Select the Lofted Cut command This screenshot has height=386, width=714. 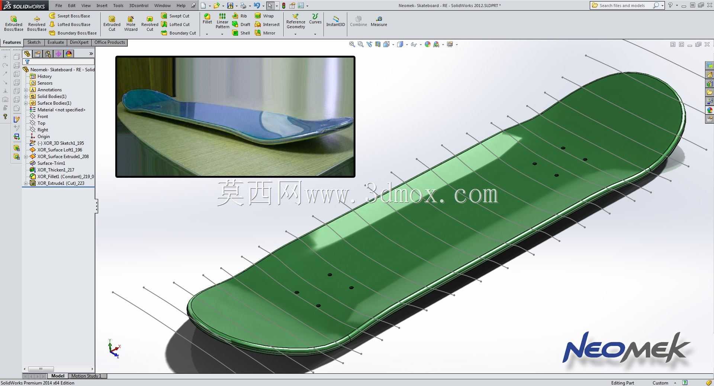[176, 24]
